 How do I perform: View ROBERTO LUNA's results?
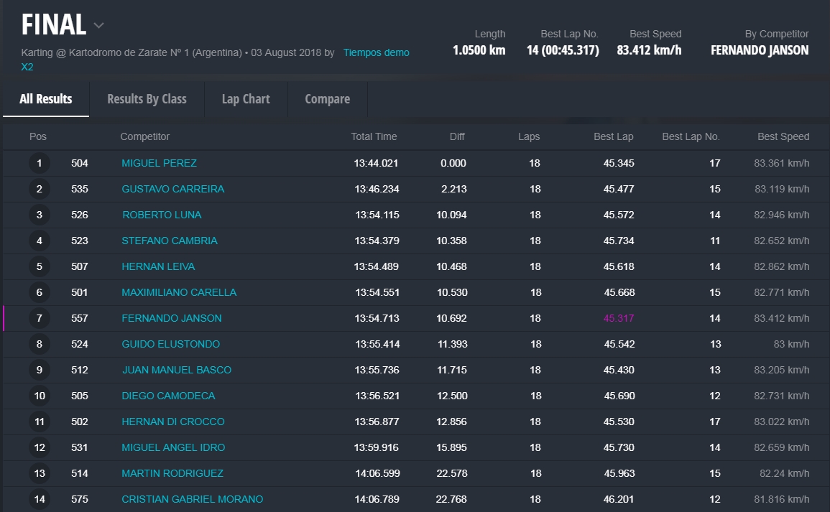point(162,215)
